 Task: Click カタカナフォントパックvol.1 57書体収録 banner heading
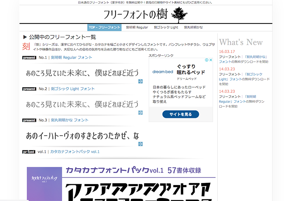tap(133, 170)
